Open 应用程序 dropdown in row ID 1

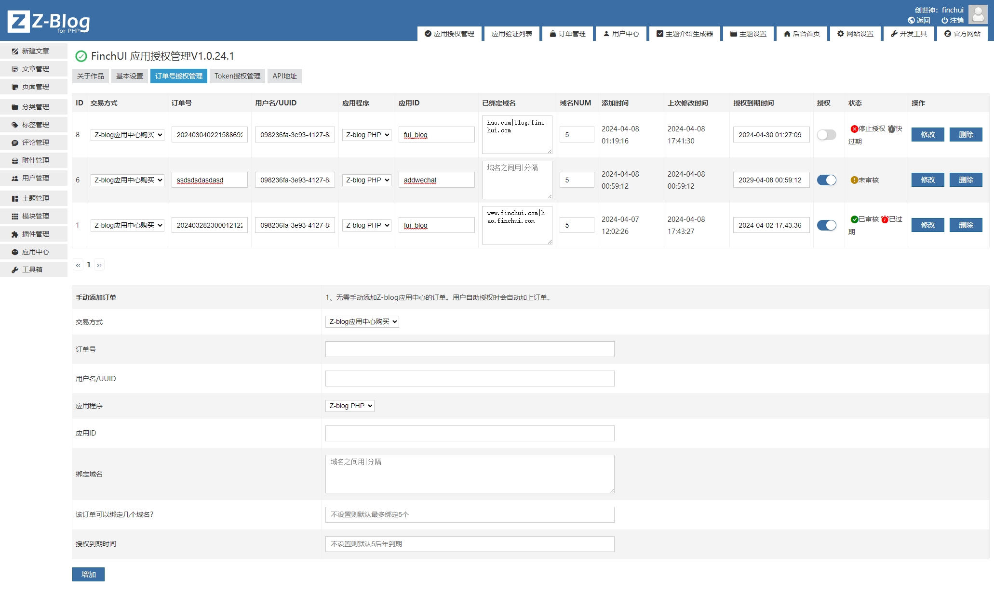367,225
